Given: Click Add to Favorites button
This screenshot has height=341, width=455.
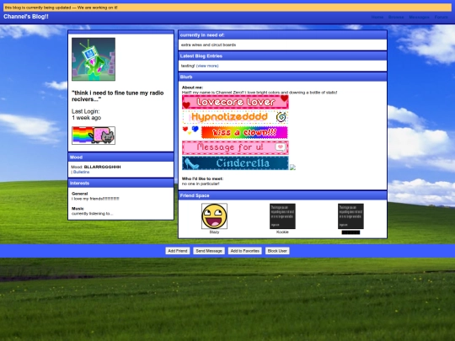Looking at the screenshot, I should (x=245, y=251).
